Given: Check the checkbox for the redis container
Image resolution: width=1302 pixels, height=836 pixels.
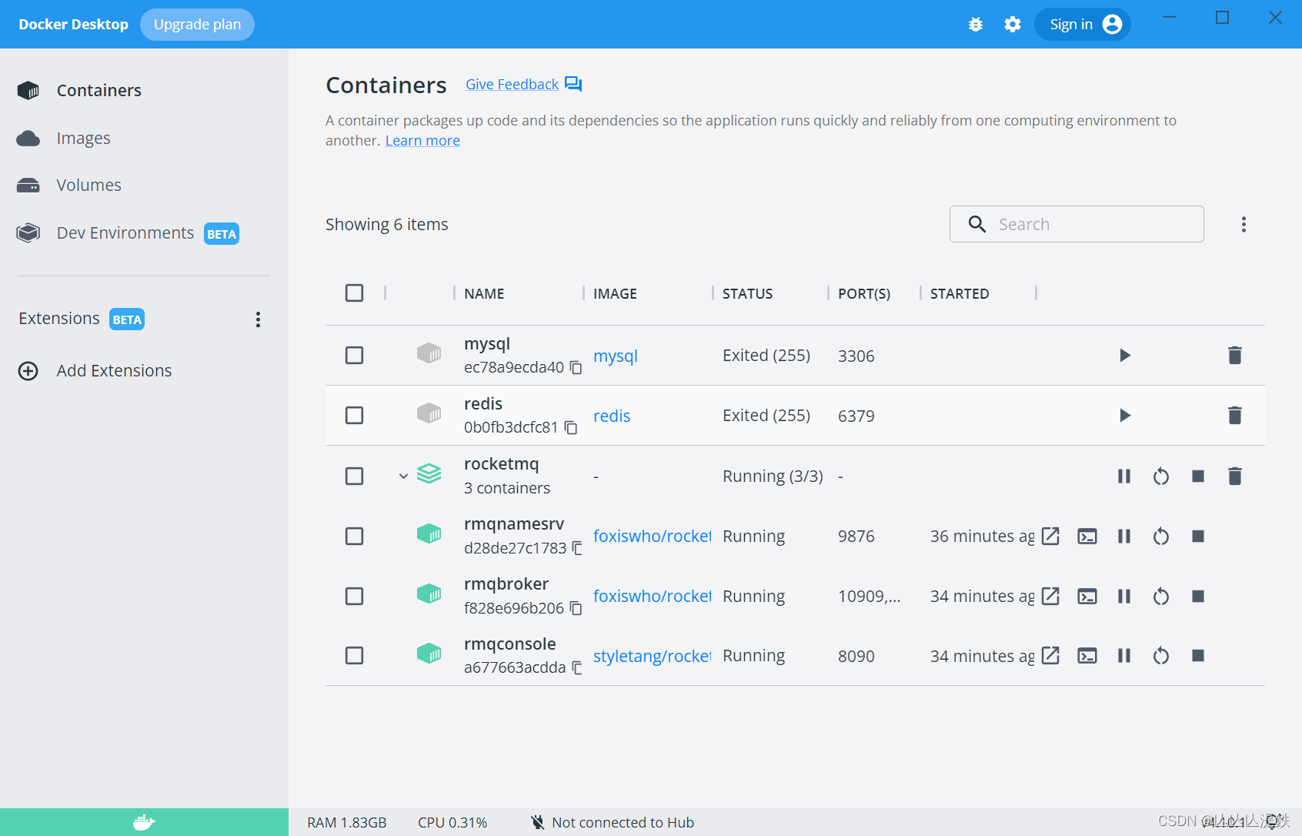Looking at the screenshot, I should pos(354,415).
